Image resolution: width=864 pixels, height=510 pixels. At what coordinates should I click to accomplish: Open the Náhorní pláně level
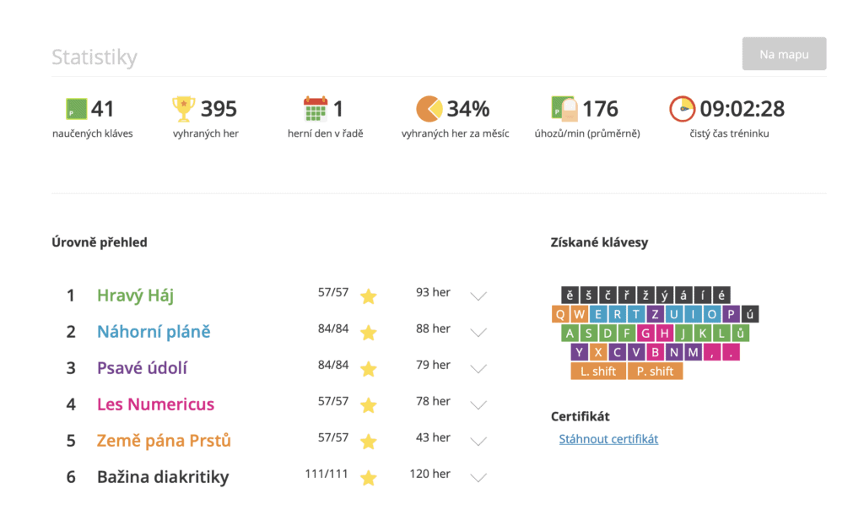154,332
